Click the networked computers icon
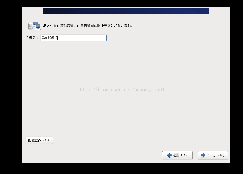The height and width of the screenshot is (174, 243). (34, 26)
